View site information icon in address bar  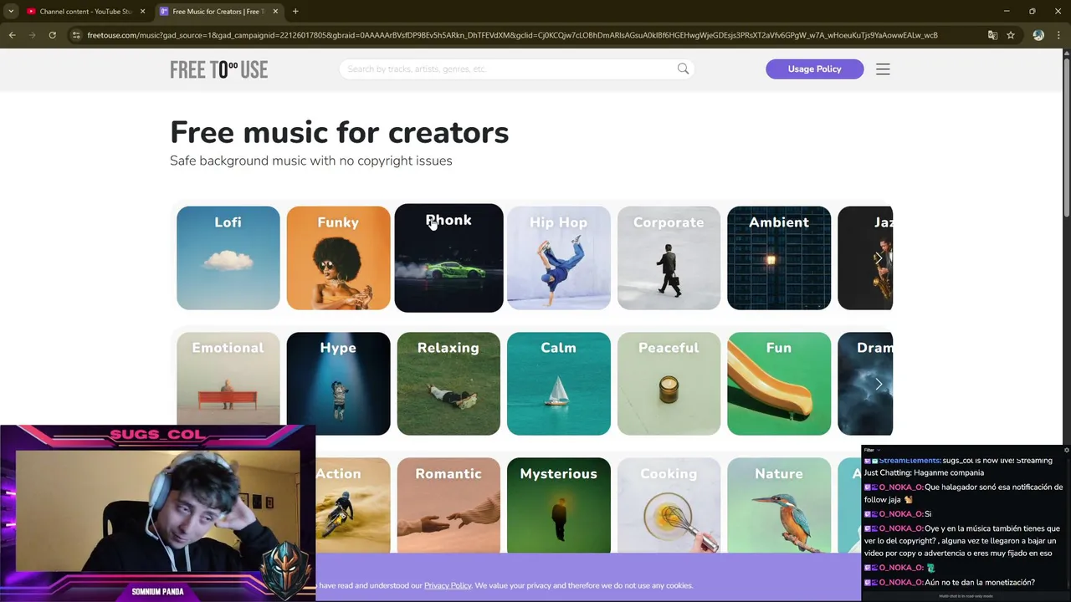pos(76,35)
